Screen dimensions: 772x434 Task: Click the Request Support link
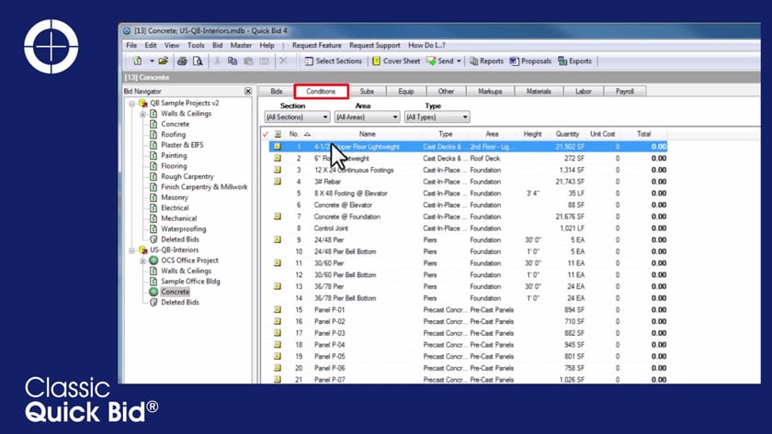tap(375, 45)
